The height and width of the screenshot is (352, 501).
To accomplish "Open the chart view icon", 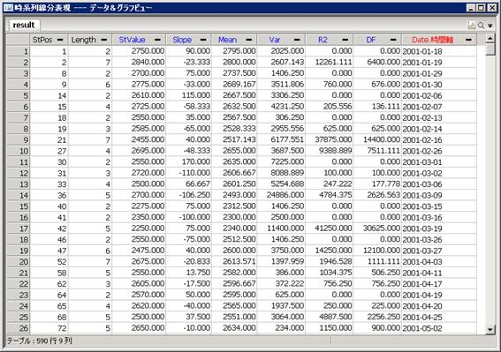I will tap(472, 26).
